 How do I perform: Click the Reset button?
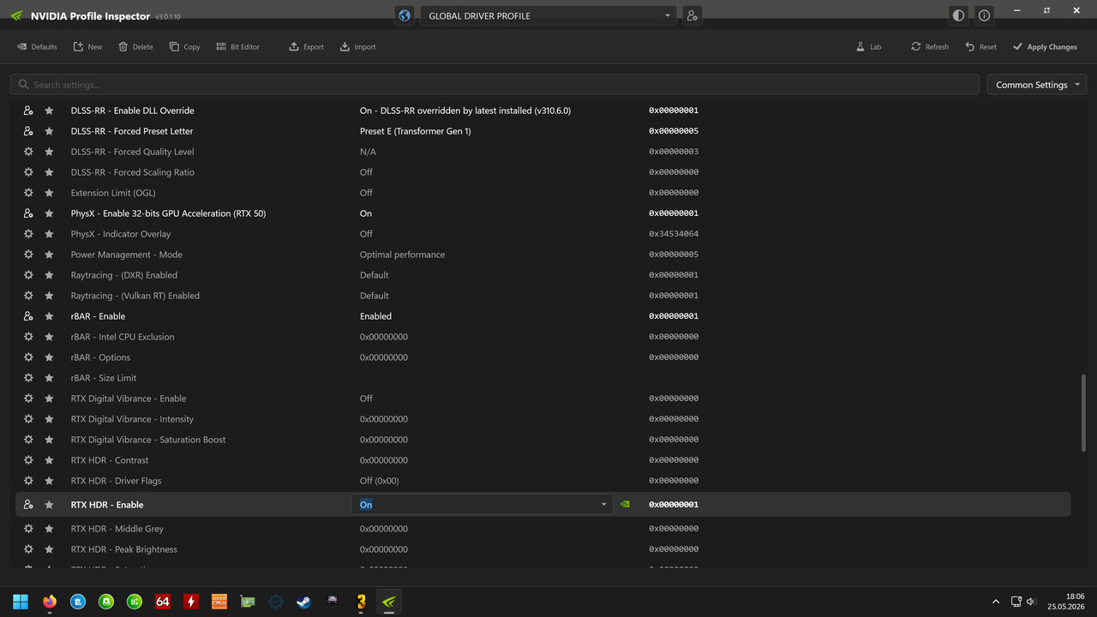click(980, 47)
